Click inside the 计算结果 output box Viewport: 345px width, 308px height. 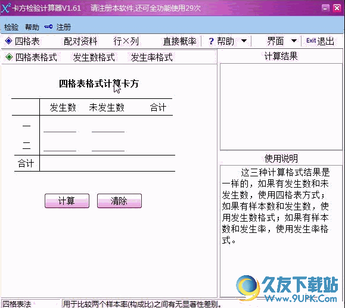281,107
